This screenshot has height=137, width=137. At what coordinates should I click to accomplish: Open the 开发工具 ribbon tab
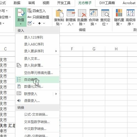[64, 3]
